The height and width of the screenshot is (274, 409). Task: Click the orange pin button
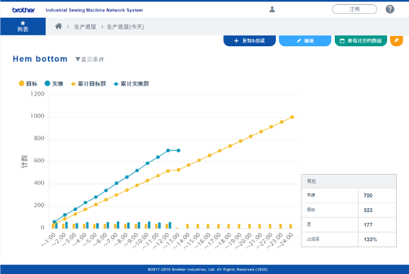click(x=396, y=41)
